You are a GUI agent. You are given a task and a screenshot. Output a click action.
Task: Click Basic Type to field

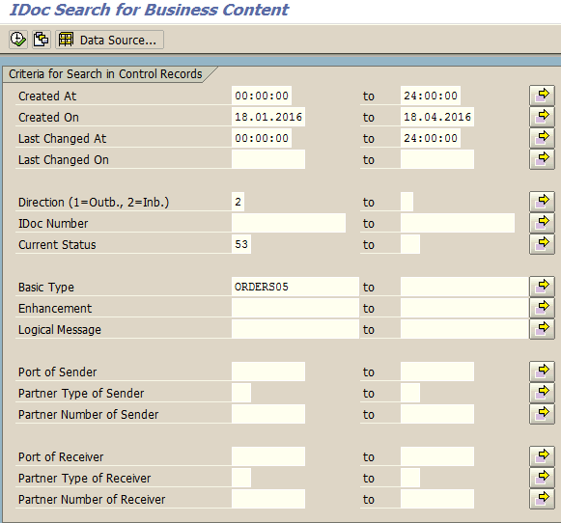464,287
